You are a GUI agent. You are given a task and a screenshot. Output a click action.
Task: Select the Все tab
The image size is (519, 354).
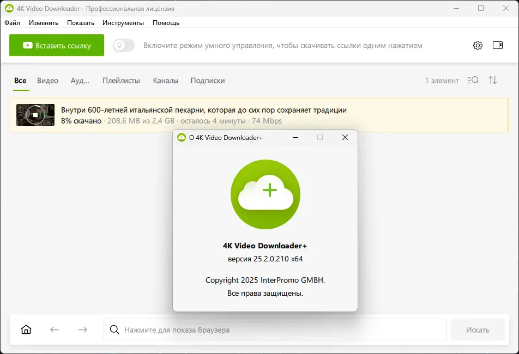pyautogui.click(x=20, y=81)
